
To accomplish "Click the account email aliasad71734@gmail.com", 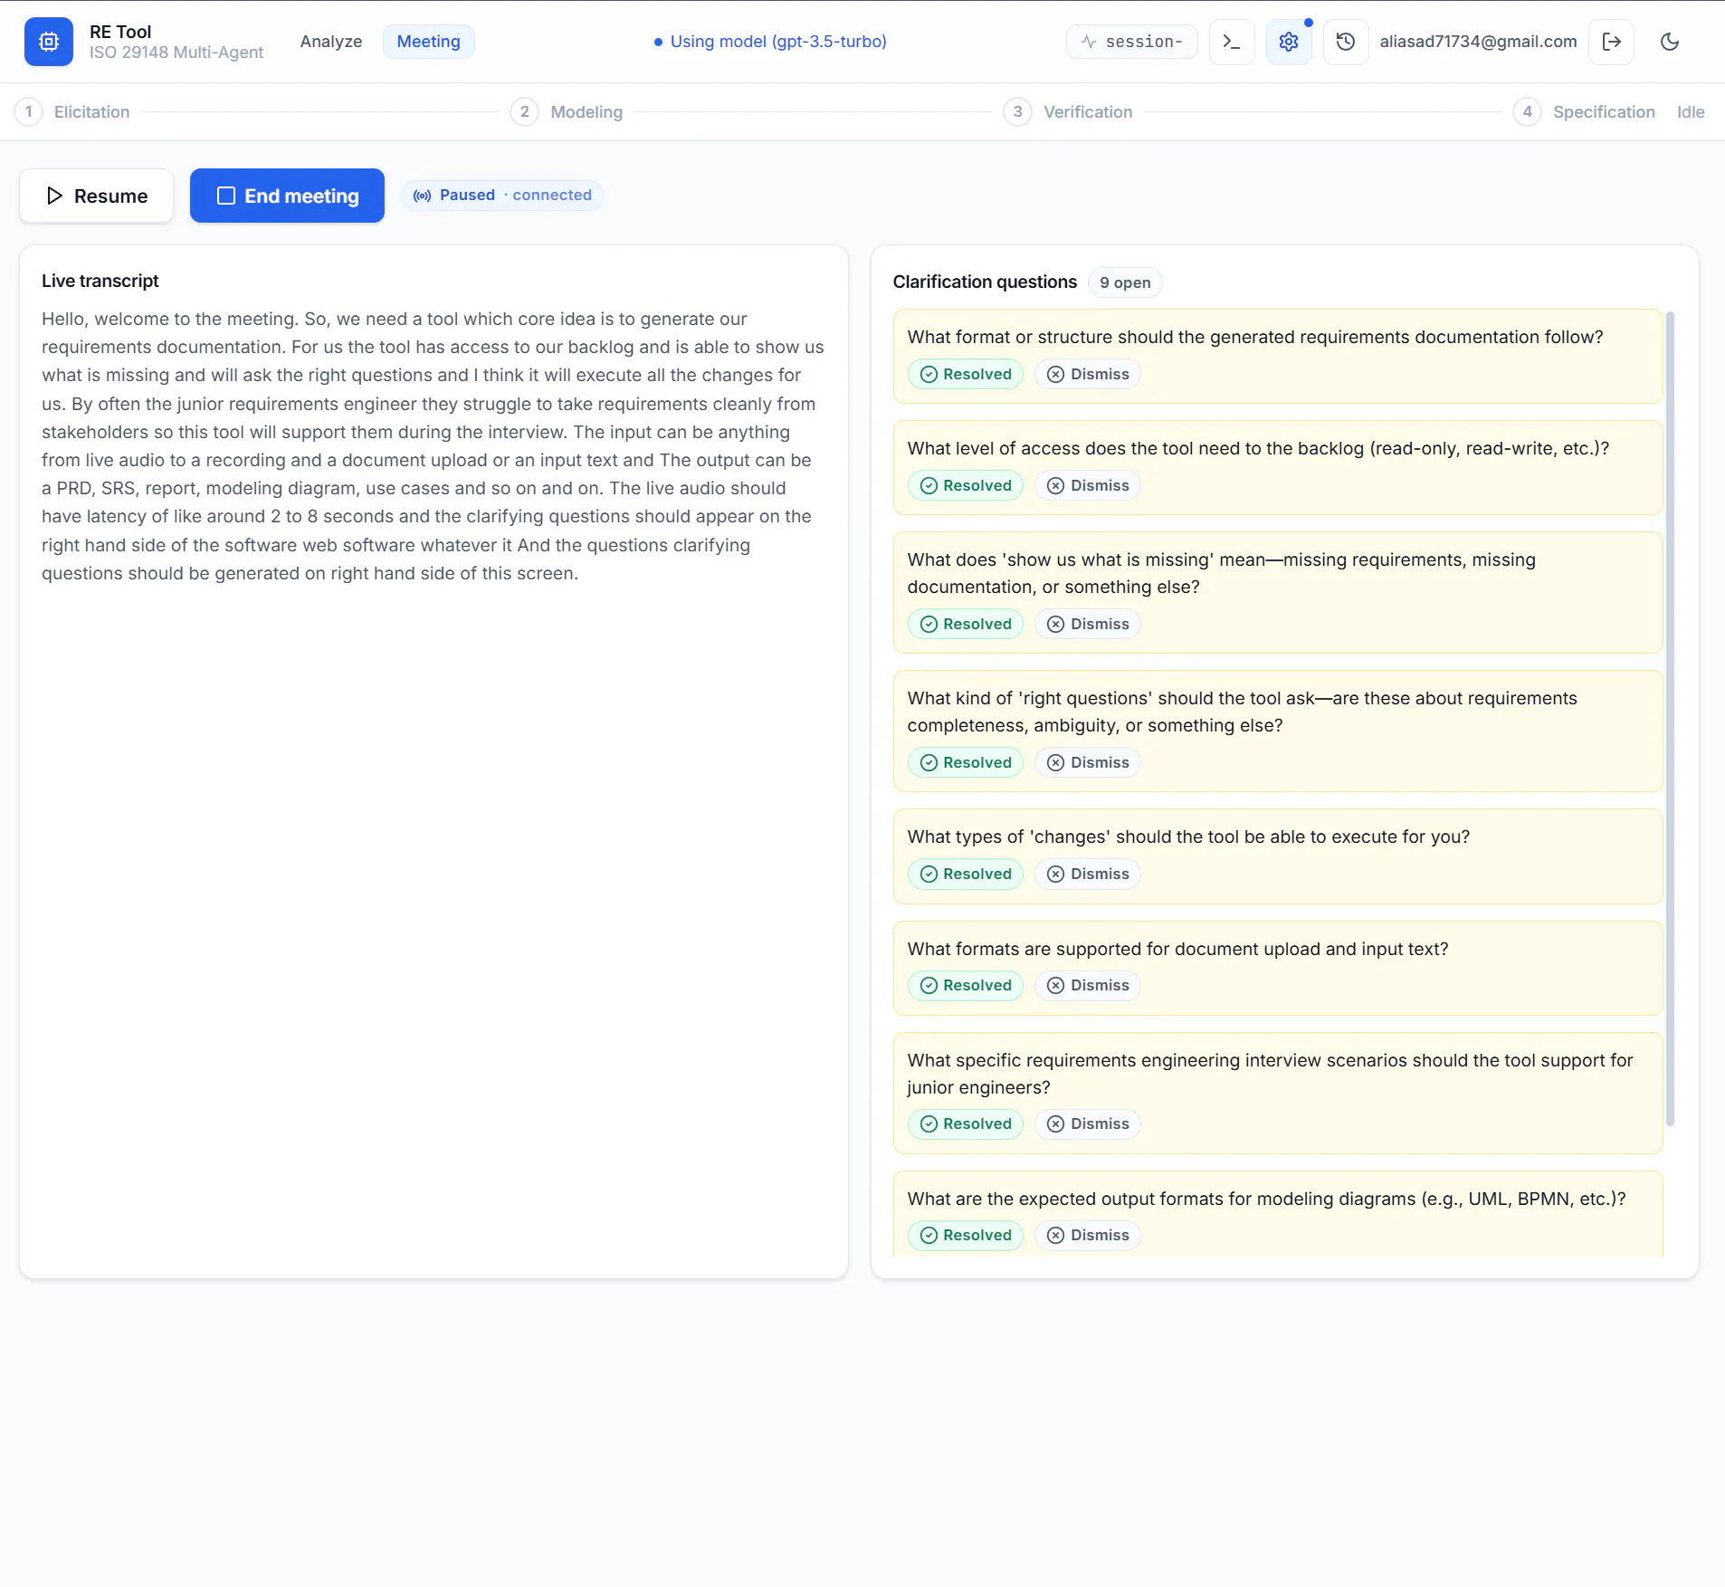I will point(1478,42).
